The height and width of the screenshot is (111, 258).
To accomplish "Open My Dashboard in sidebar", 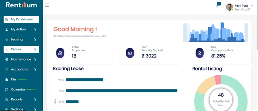I will pos(21,19).
